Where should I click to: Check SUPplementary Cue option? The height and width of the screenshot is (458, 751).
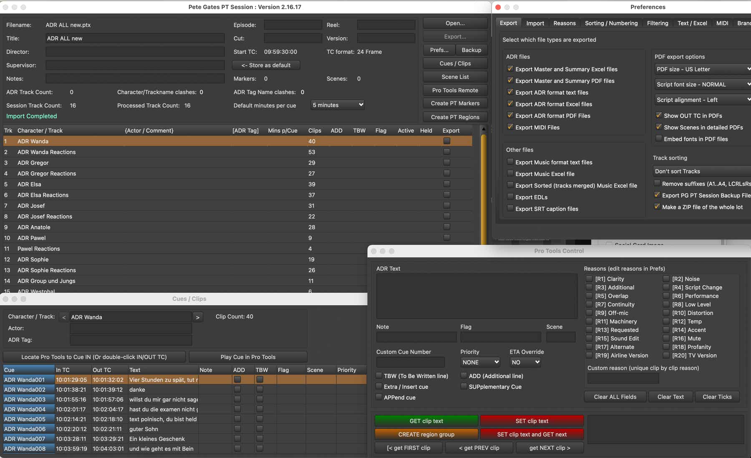click(x=464, y=387)
